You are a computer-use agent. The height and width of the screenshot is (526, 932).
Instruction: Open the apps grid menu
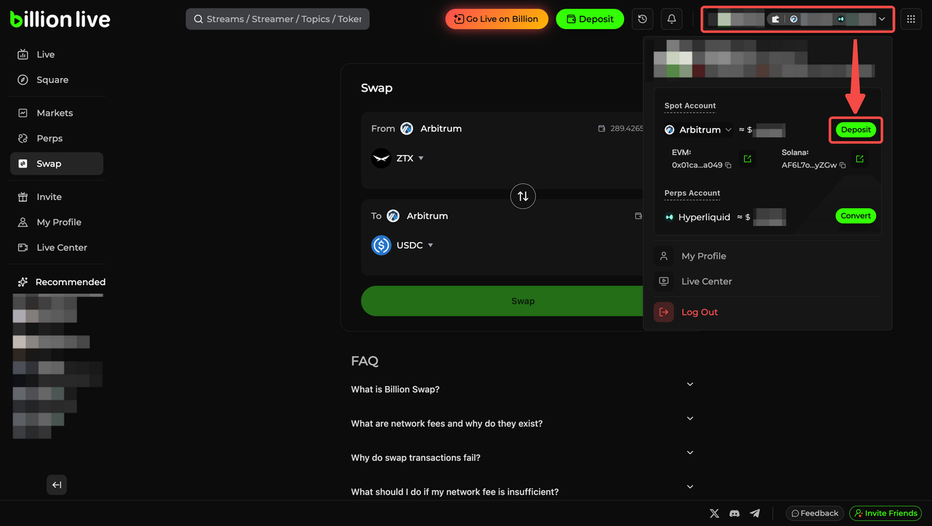tap(911, 20)
